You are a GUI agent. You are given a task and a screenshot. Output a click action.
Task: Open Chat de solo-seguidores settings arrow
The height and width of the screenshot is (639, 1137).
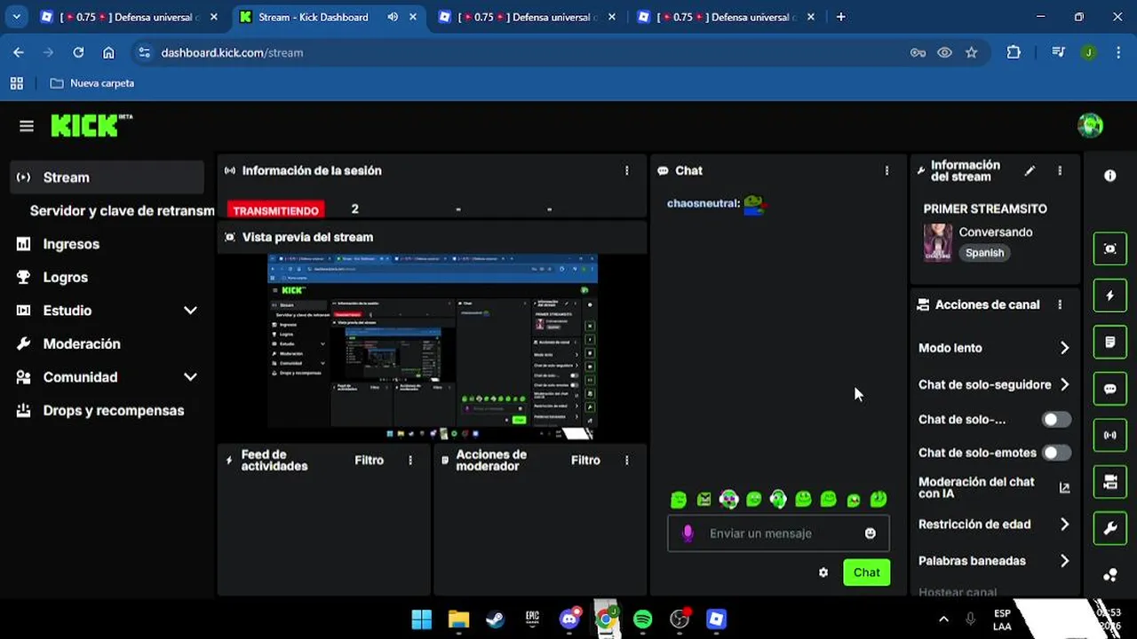coord(1064,384)
